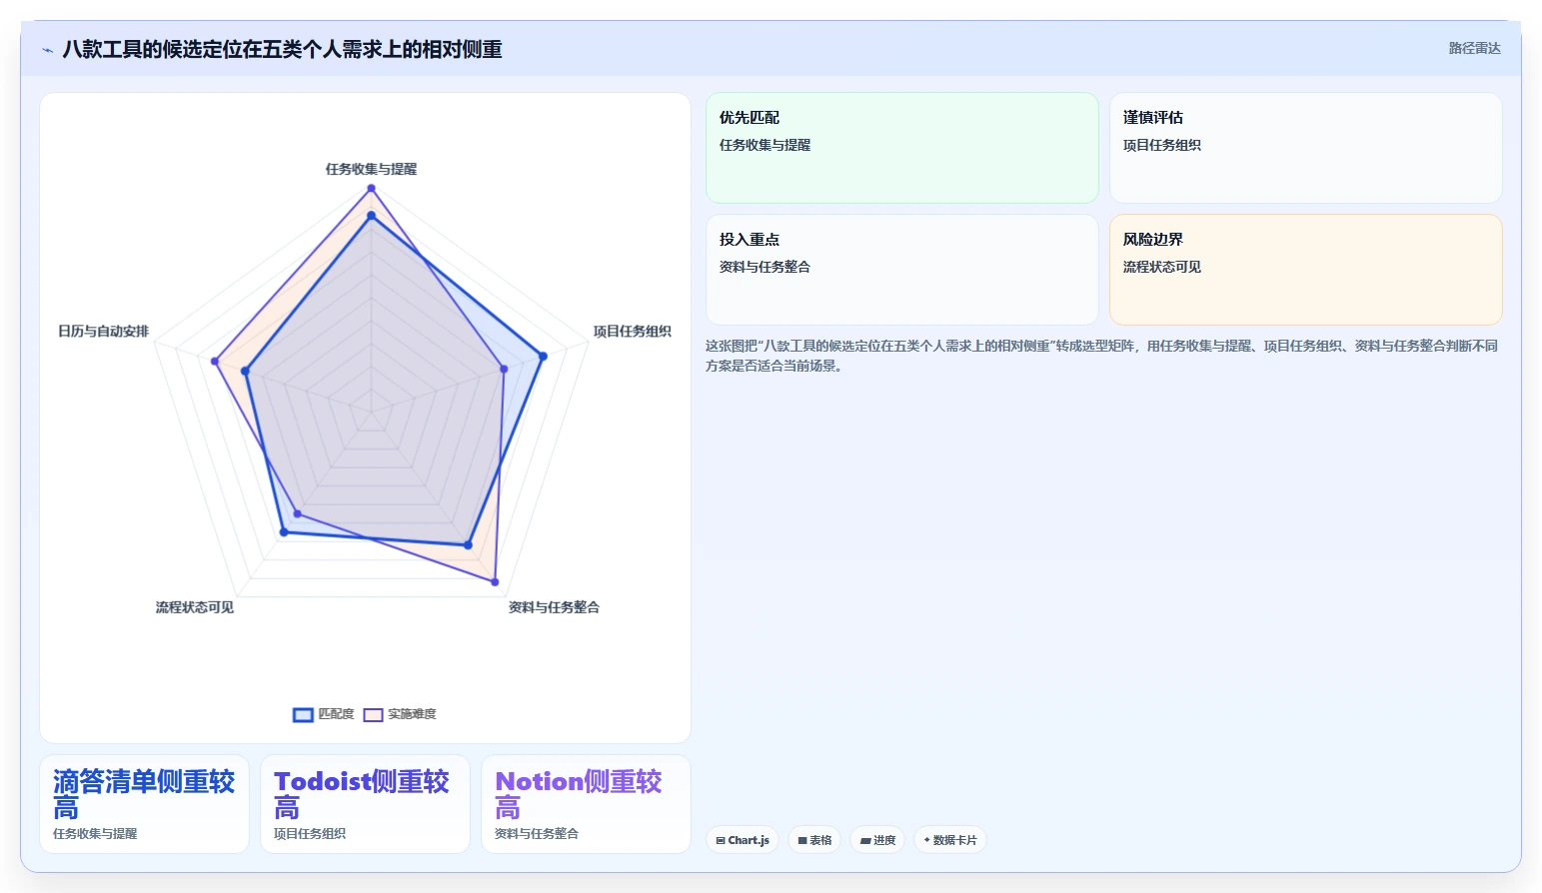Click 资料与任务整合 text in 投入重点 card
Screen dimensions: 1542x893
pyautogui.click(x=765, y=267)
